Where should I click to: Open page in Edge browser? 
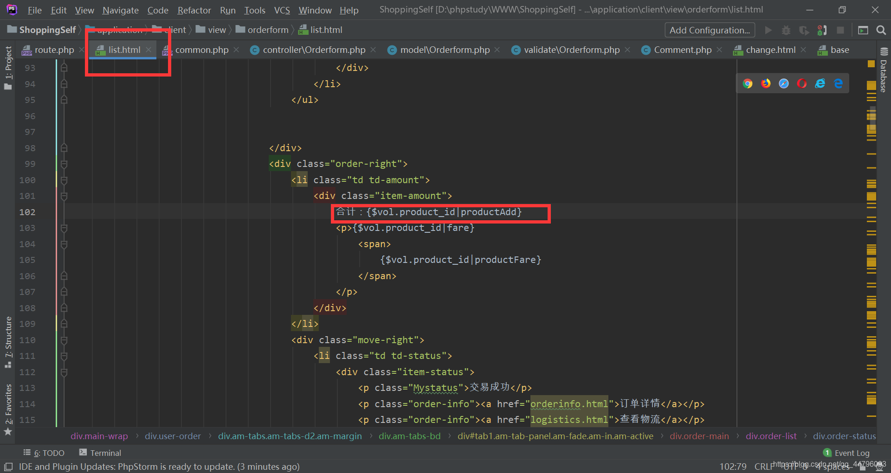point(838,83)
